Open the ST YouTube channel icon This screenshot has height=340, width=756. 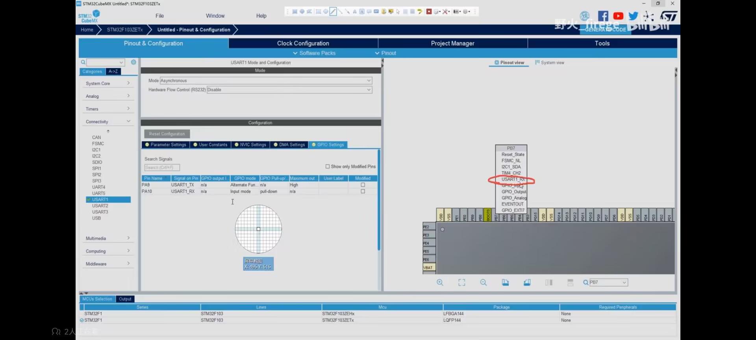point(618,16)
